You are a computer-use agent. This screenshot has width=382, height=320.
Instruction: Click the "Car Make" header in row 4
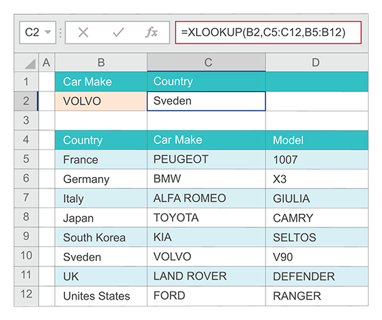click(x=207, y=140)
